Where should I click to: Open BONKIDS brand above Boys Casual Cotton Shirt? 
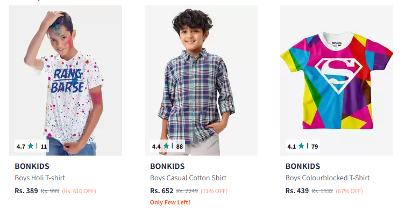(x=167, y=166)
